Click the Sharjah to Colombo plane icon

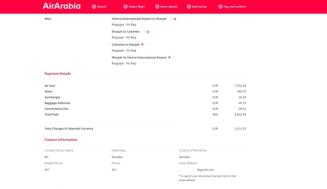[x=147, y=32]
